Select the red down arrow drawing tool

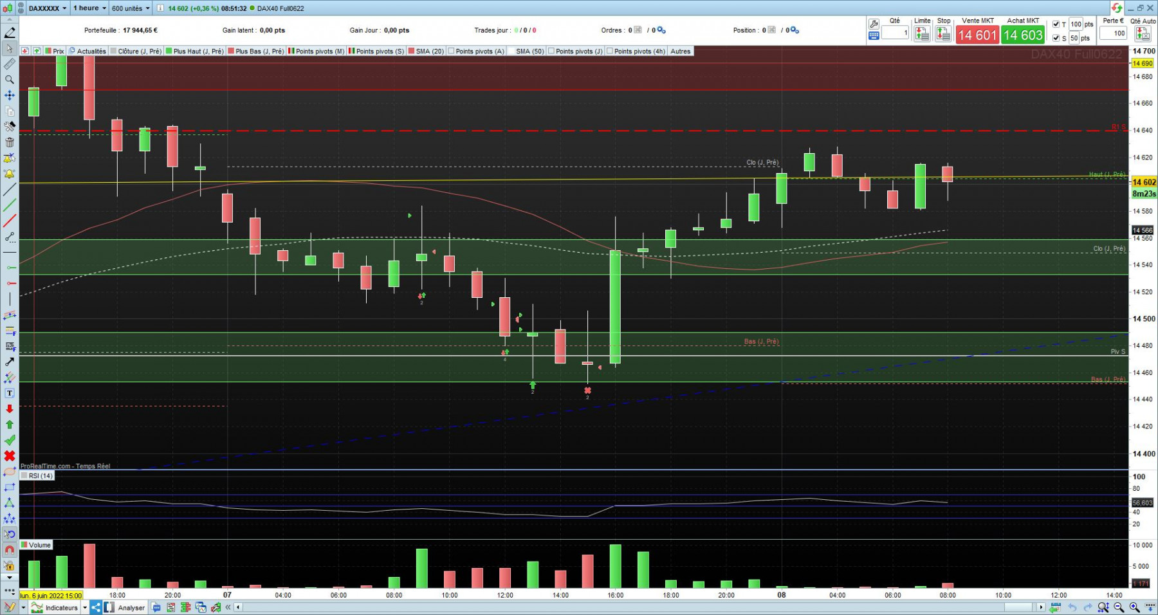(9, 409)
